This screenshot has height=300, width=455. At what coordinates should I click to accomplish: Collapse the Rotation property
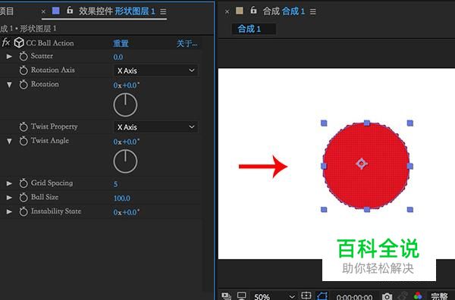coord(9,85)
